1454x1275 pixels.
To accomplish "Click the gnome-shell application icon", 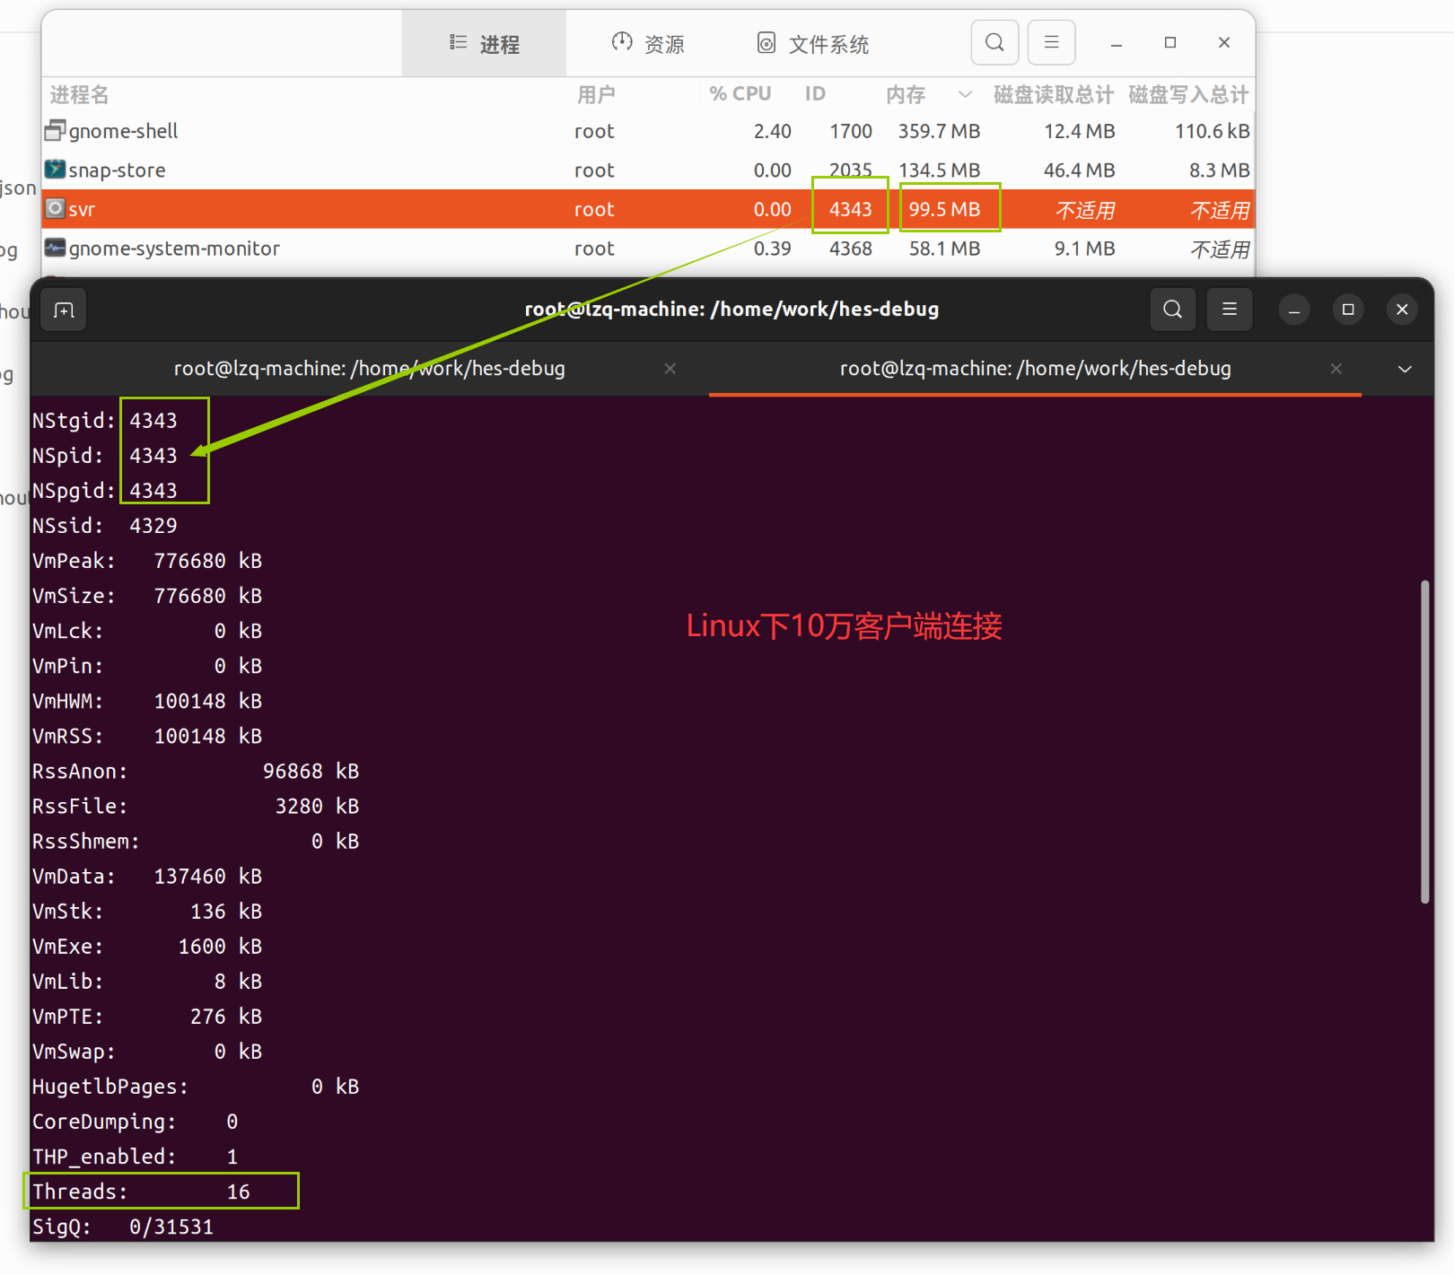I will click(x=54, y=131).
